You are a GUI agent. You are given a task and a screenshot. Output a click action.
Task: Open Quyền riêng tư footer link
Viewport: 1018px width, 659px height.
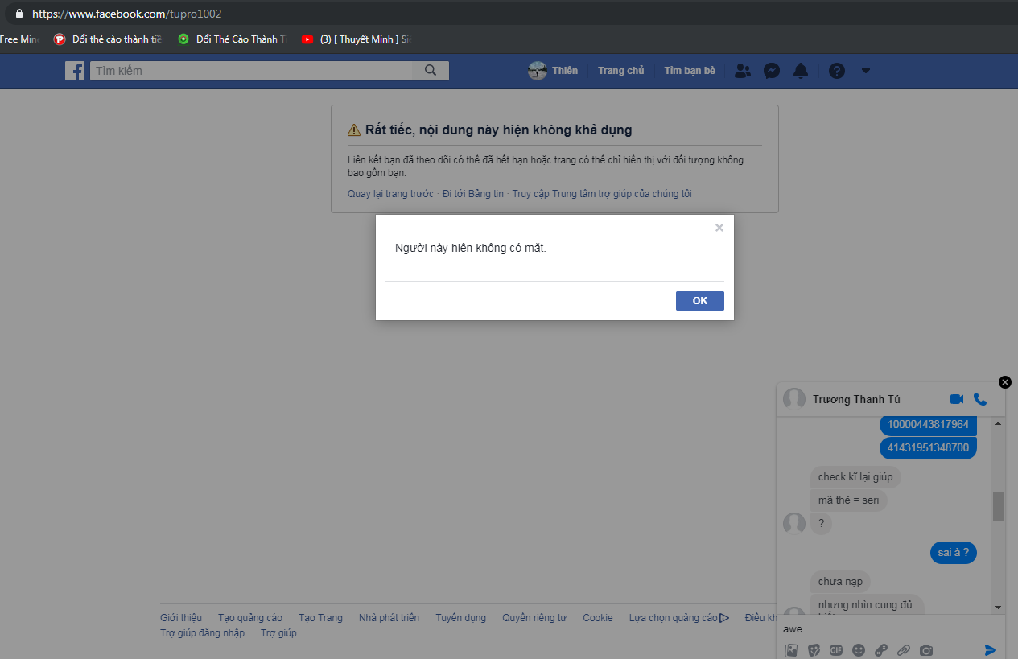pyautogui.click(x=534, y=618)
